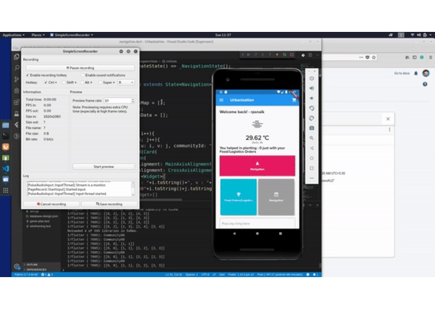Stop debugging with the red square icon
Viewport: 435px width, 309px height.
pyautogui.click(x=292, y=55)
